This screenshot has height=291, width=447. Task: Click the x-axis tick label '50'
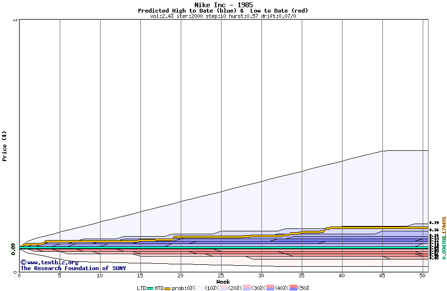pyautogui.click(x=422, y=275)
